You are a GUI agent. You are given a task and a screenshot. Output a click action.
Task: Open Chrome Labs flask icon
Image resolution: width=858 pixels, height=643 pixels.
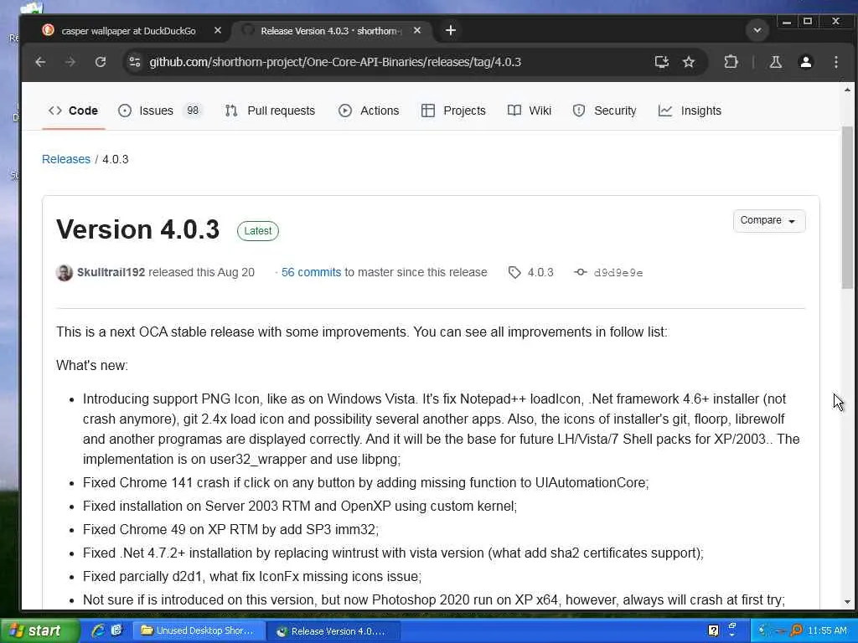(x=775, y=62)
